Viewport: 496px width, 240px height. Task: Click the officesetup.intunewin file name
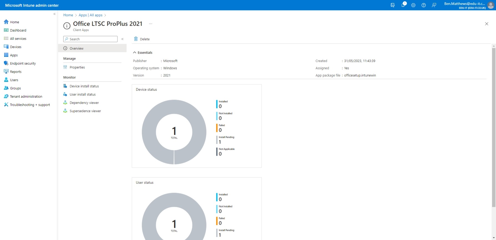(x=360, y=75)
